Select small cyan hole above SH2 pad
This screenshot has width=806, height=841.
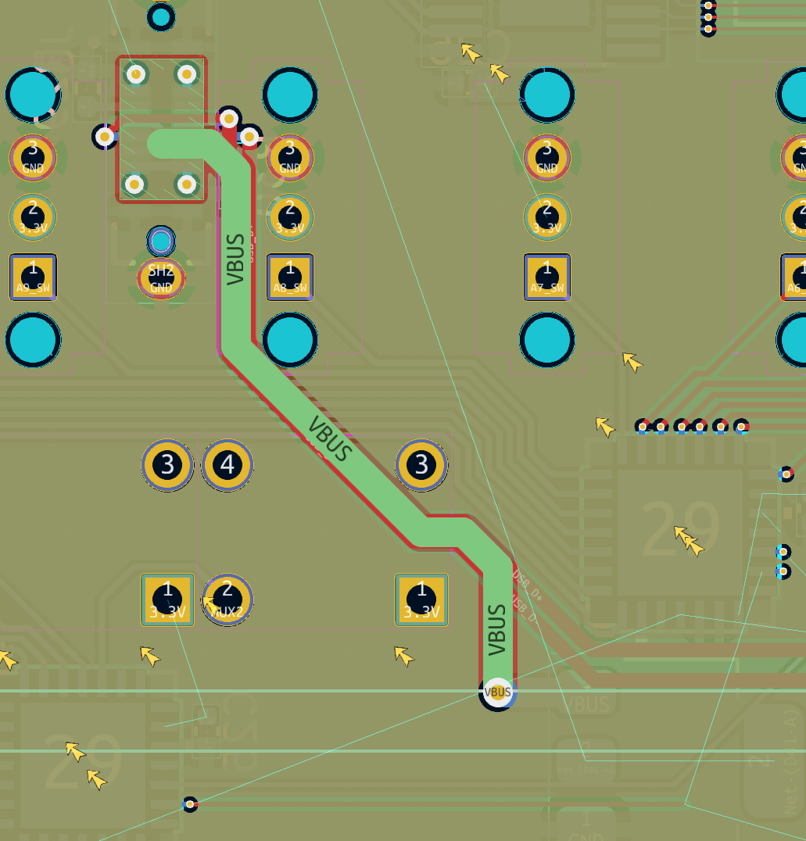(x=161, y=242)
